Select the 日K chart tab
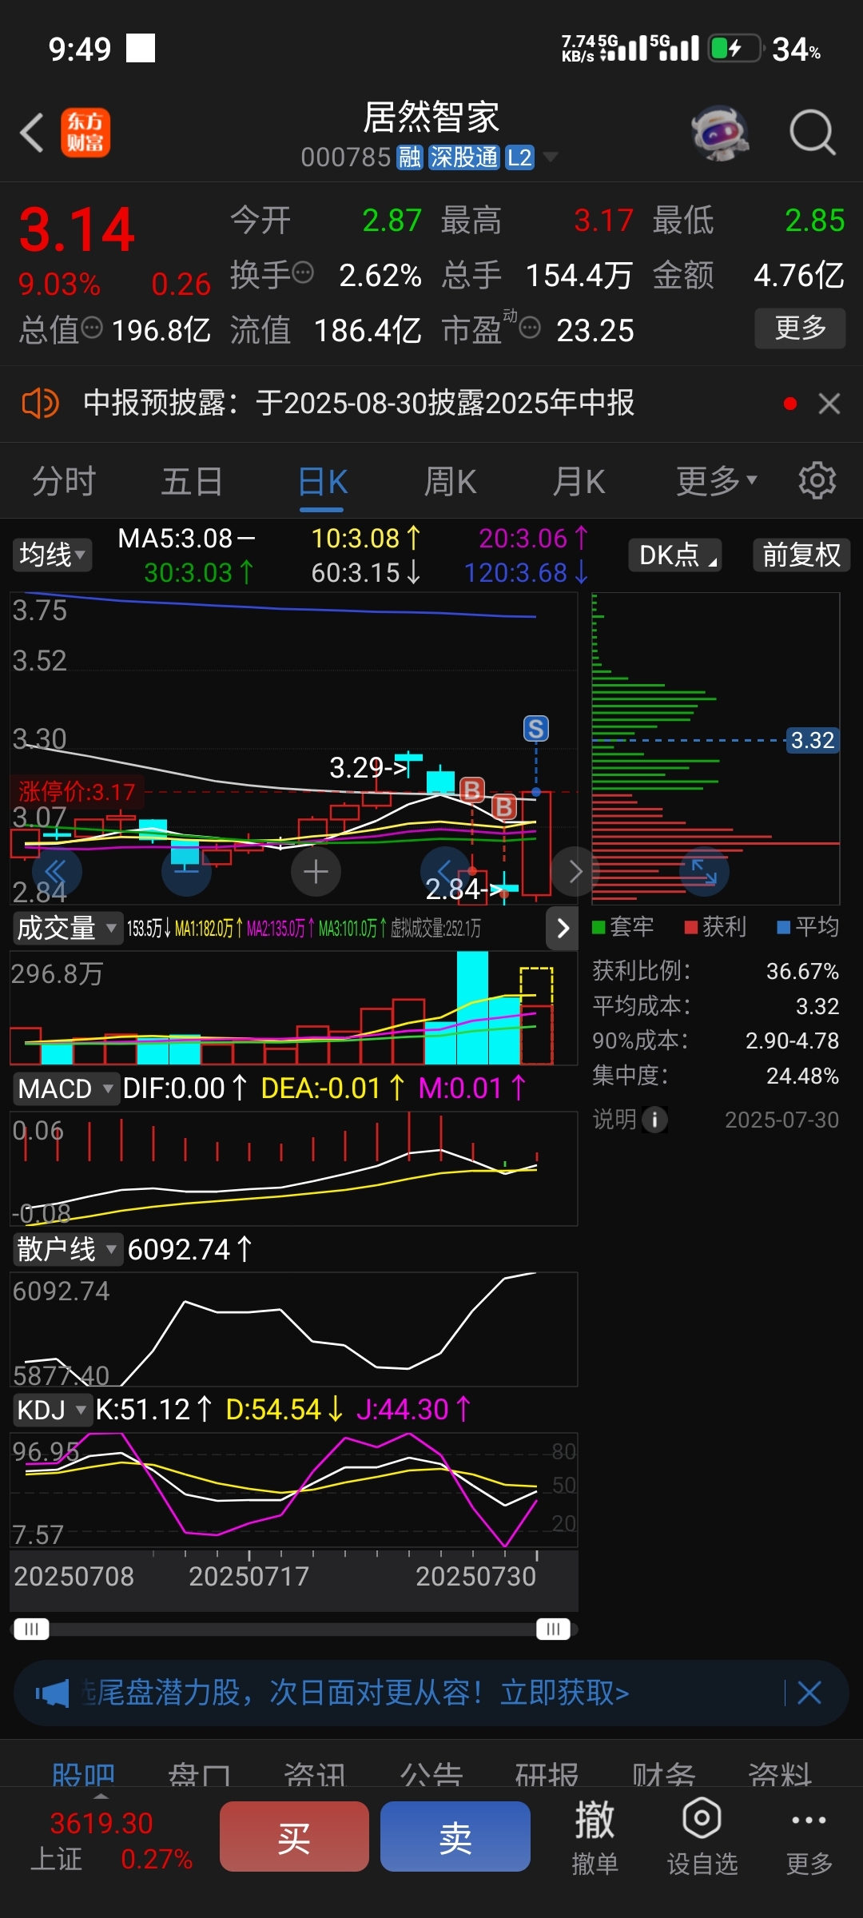Screen dimensions: 863x1918 click(323, 481)
